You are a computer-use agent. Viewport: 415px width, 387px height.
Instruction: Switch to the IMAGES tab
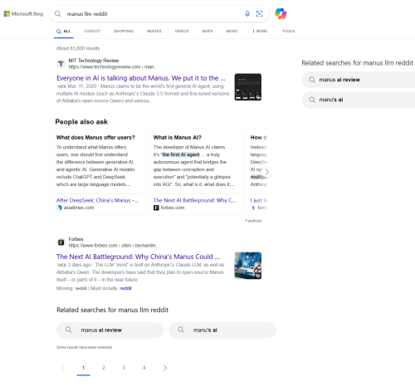coord(154,31)
